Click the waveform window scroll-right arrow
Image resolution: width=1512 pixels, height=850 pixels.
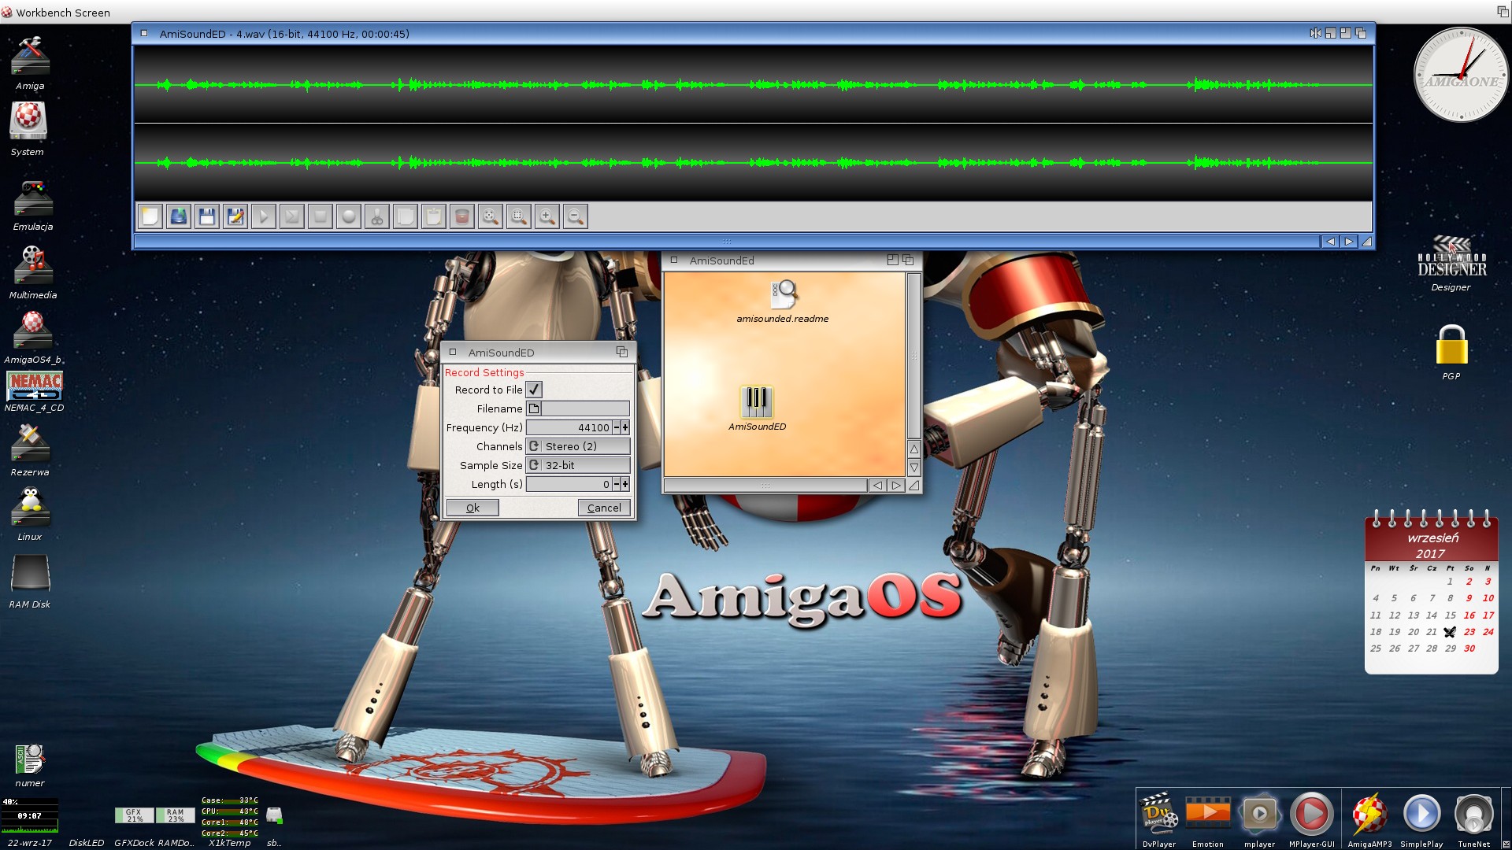tap(1349, 242)
